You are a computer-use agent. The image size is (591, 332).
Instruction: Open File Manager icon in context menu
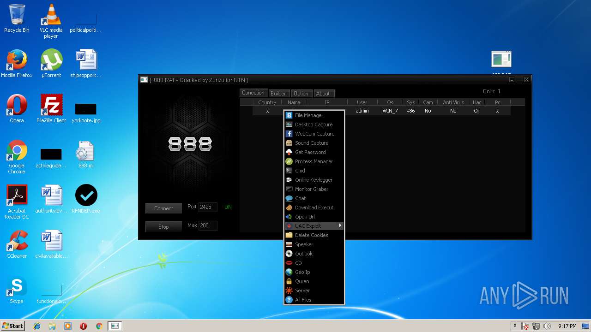[289, 115]
